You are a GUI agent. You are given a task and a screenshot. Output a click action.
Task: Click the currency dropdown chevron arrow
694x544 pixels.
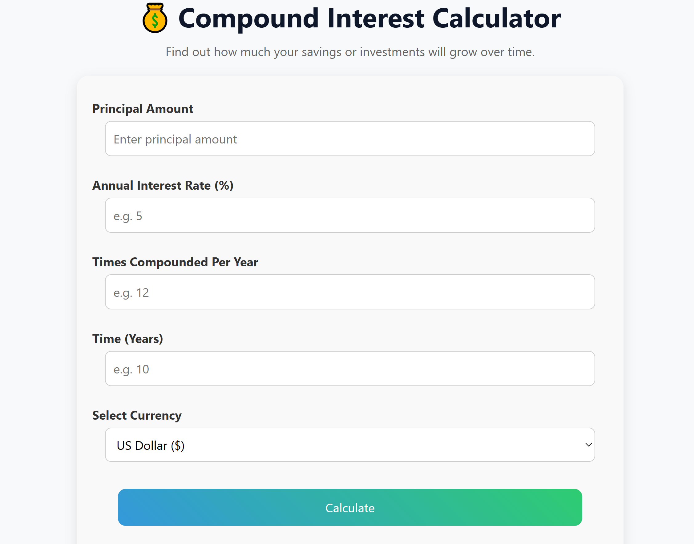point(588,445)
